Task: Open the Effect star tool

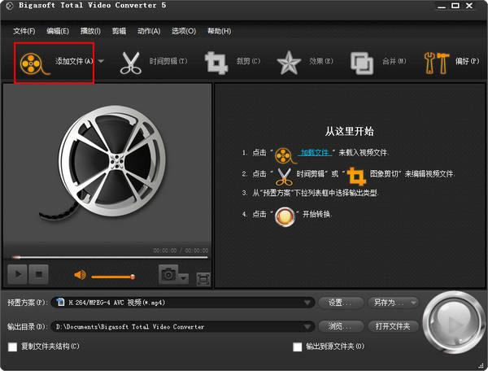Action: [x=289, y=63]
